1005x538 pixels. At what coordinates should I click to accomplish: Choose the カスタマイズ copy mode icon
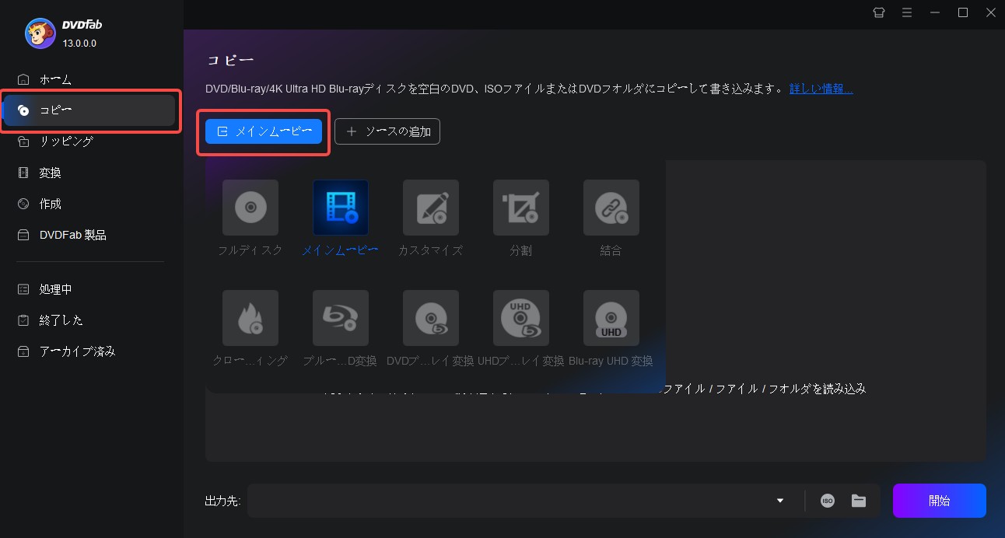click(430, 208)
